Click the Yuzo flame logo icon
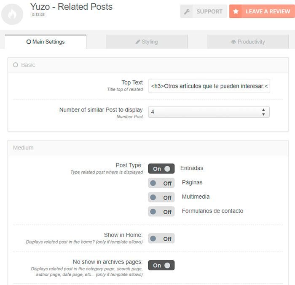 (x=12, y=14)
